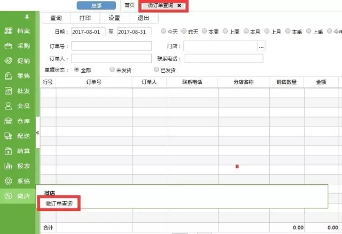342x234 pixels.
Task: Select the 未发货 status radio button
Action: (112, 69)
